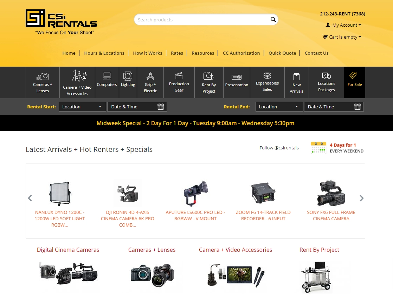The height and width of the screenshot is (296, 393).
Task: Open the CC Authorization page
Action: (x=241, y=53)
